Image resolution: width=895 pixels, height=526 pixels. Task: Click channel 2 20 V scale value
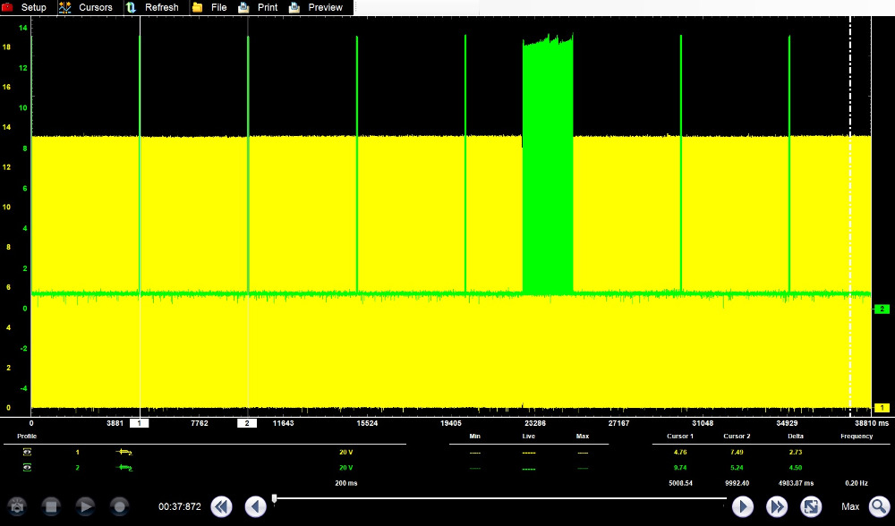[x=345, y=467]
